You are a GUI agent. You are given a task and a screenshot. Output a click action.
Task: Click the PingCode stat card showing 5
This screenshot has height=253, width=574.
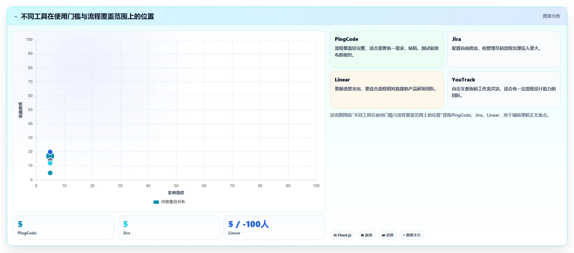pos(64,227)
